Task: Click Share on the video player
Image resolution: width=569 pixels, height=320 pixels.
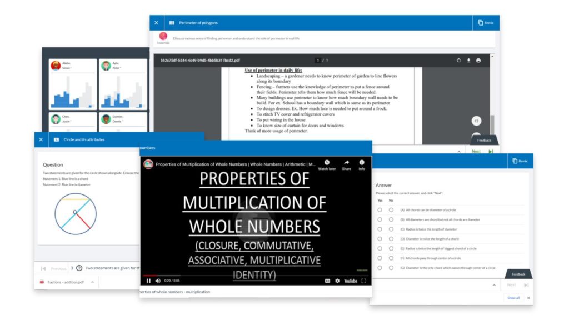Action: click(347, 164)
